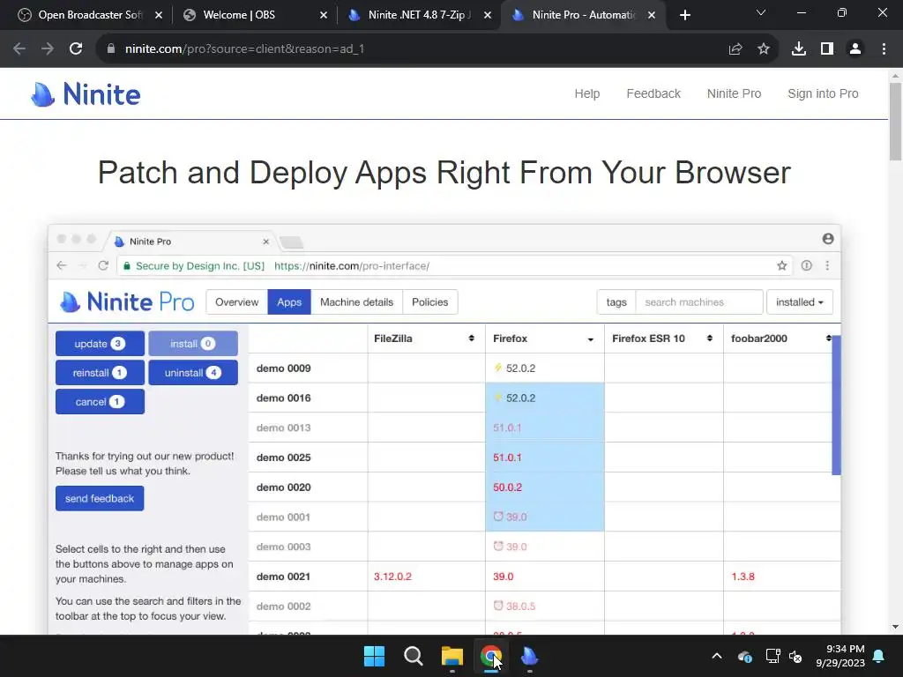Open the Help link

tap(586, 93)
